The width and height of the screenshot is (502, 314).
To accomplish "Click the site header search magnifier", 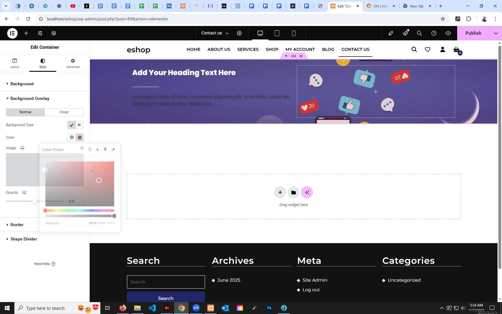I will [x=414, y=49].
